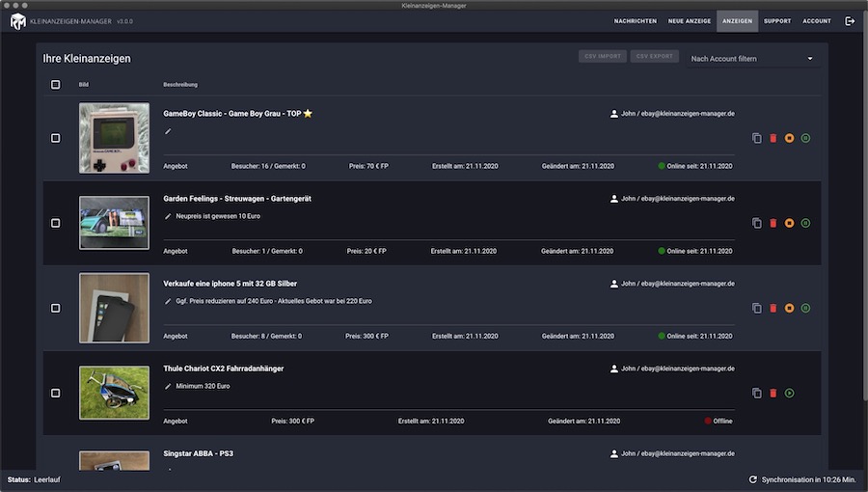
Task: Start the offline Thule Chariot listing
Action: pos(789,393)
